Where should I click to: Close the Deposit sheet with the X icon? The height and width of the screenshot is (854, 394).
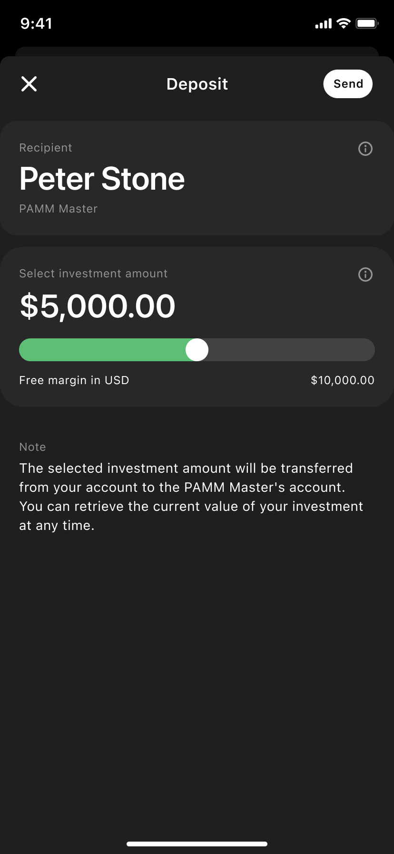(29, 84)
